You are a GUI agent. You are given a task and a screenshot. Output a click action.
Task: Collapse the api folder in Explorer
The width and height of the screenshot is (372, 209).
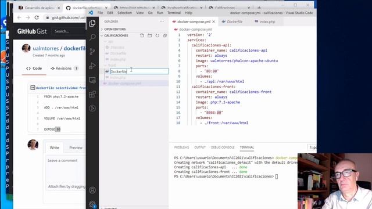109,41
